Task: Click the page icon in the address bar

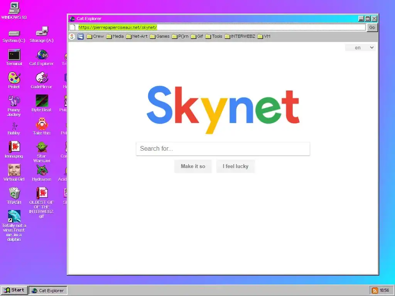Action: pos(73,27)
